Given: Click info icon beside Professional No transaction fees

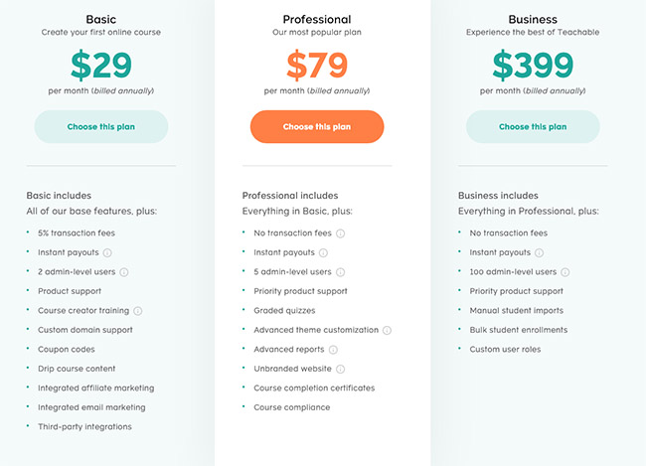Looking at the screenshot, I should [340, 233].
